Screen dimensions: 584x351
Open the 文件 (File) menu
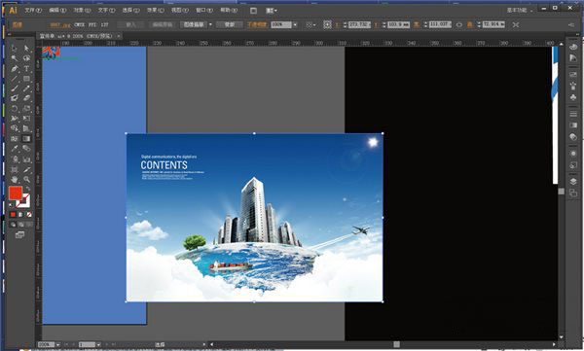pos(33,11)
